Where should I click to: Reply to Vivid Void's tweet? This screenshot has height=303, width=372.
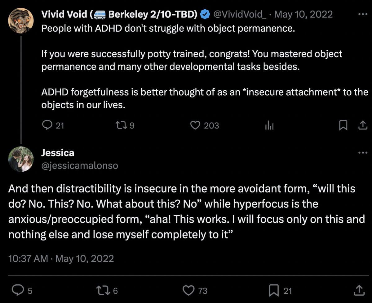47,125
